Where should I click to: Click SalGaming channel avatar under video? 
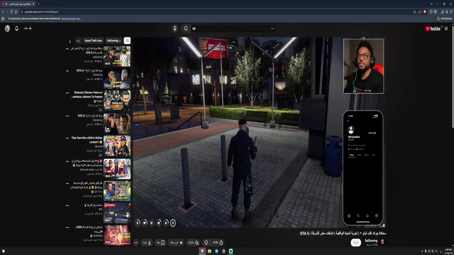click(x=382, y=242)
